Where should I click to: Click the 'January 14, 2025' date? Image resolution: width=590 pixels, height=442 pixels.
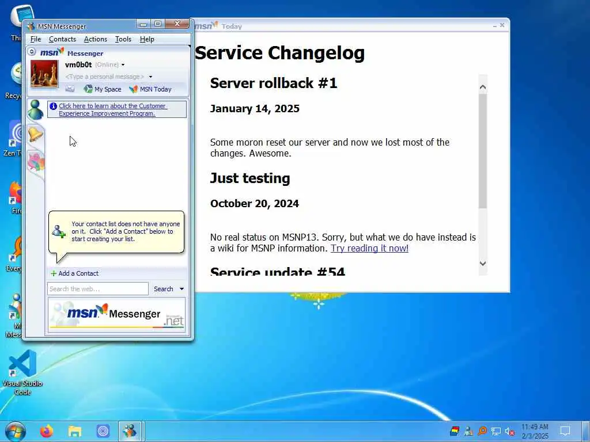click(255, 109)
